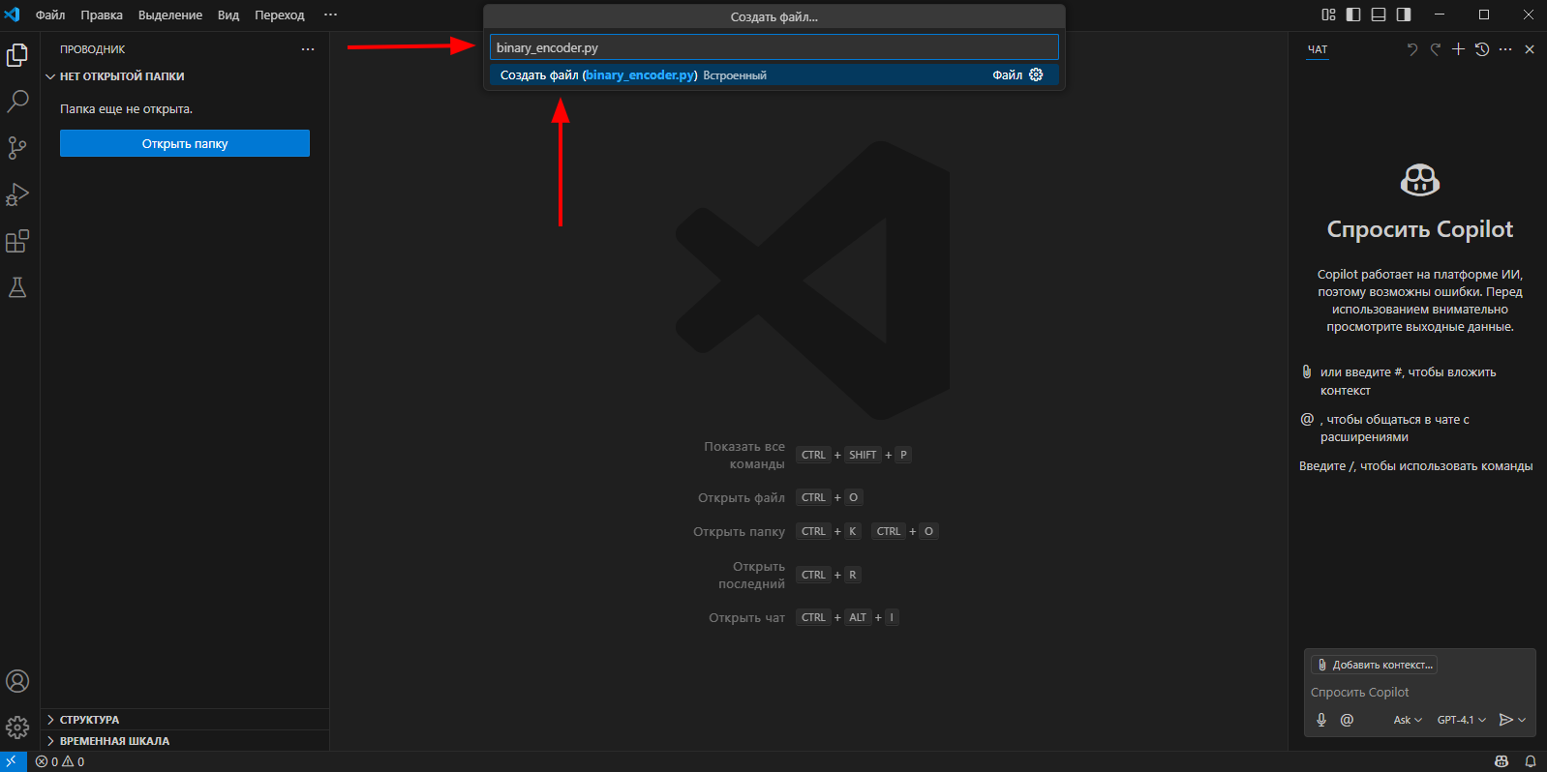Open the Extensions view

17,241
